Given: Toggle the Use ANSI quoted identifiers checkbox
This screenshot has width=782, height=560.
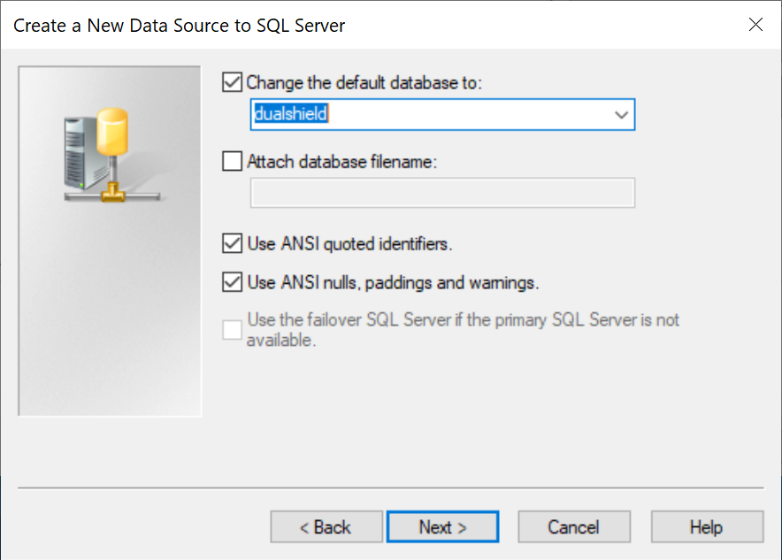Looking at the screenshot, I should (233, 243).
